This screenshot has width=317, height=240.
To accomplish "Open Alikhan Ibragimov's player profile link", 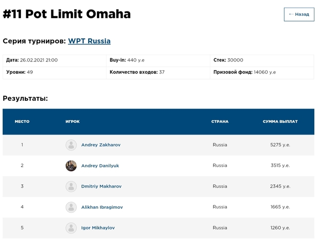I will pos(102,207).
